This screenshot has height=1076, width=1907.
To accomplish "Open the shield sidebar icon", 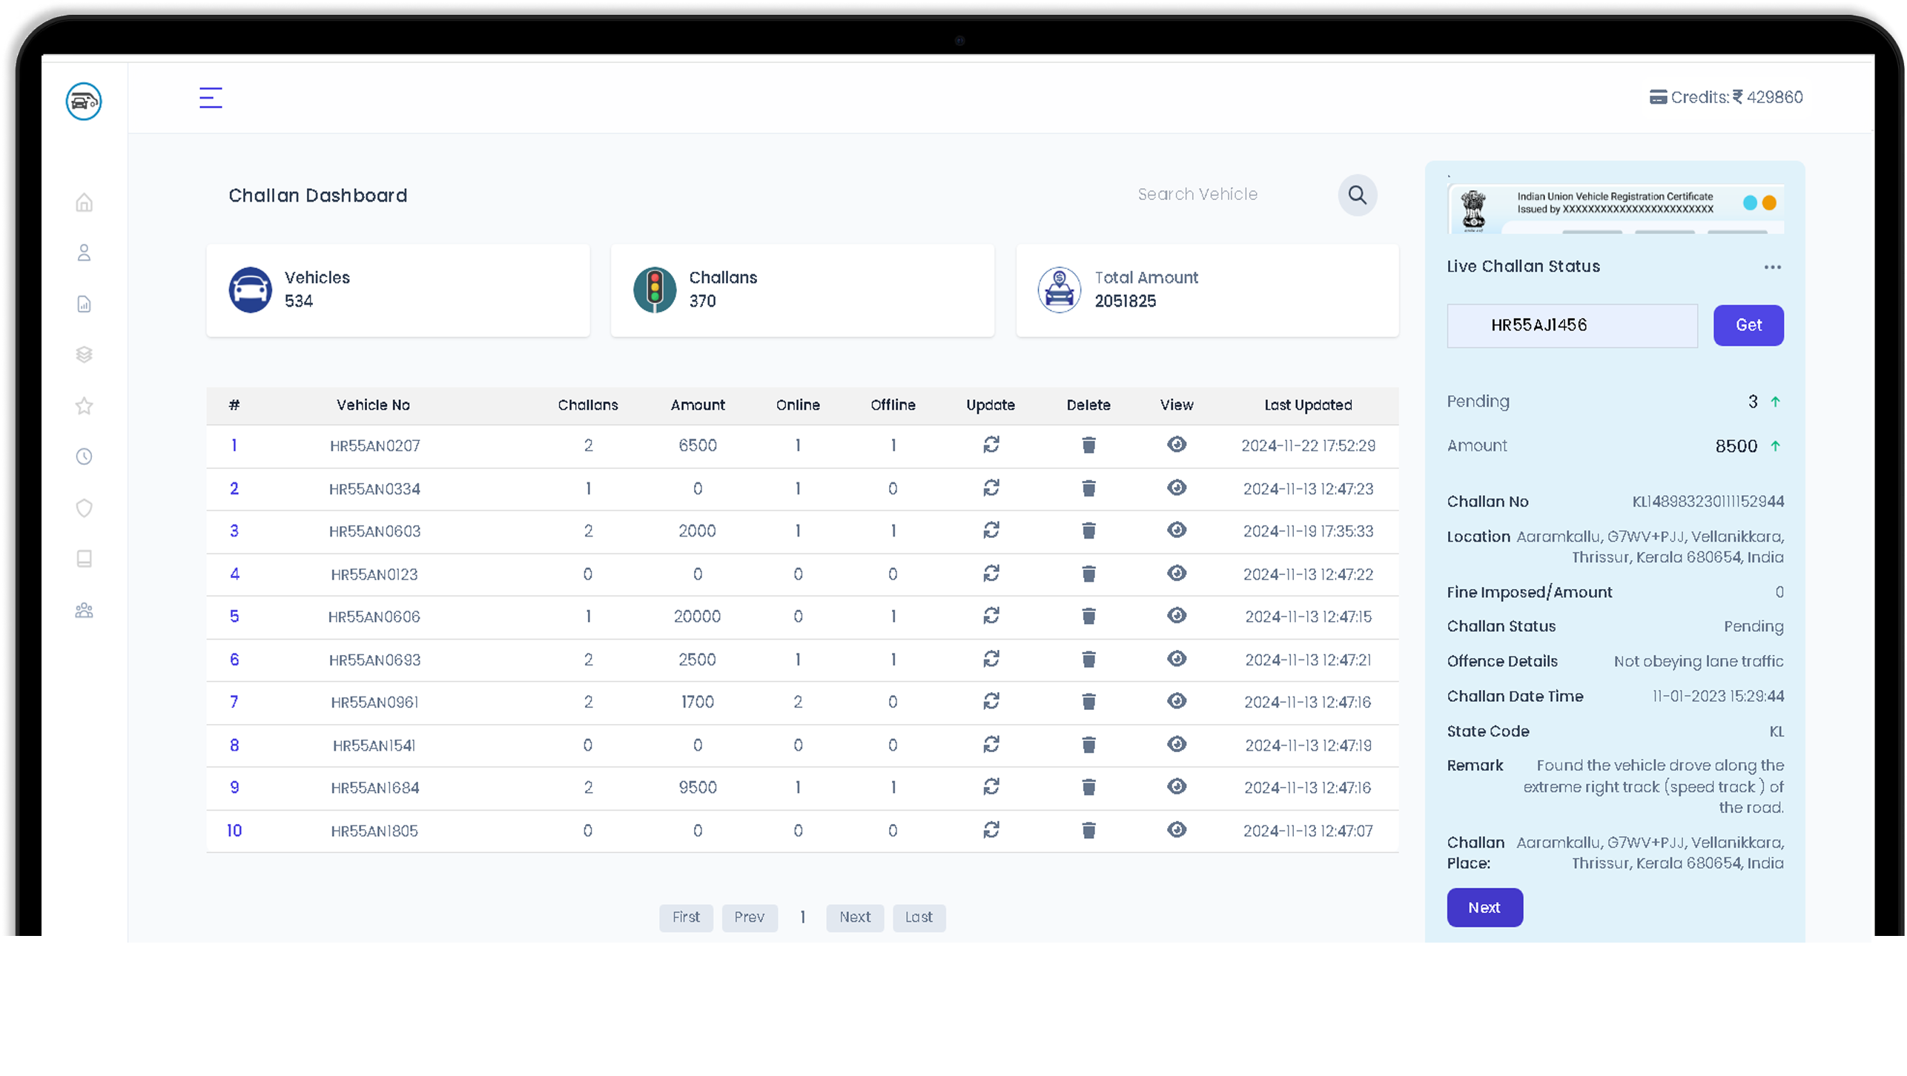I will pos(84,508).
